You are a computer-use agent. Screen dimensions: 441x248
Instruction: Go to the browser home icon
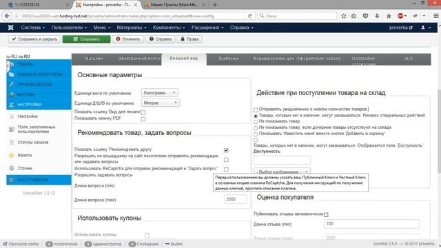tap(389, 16)
